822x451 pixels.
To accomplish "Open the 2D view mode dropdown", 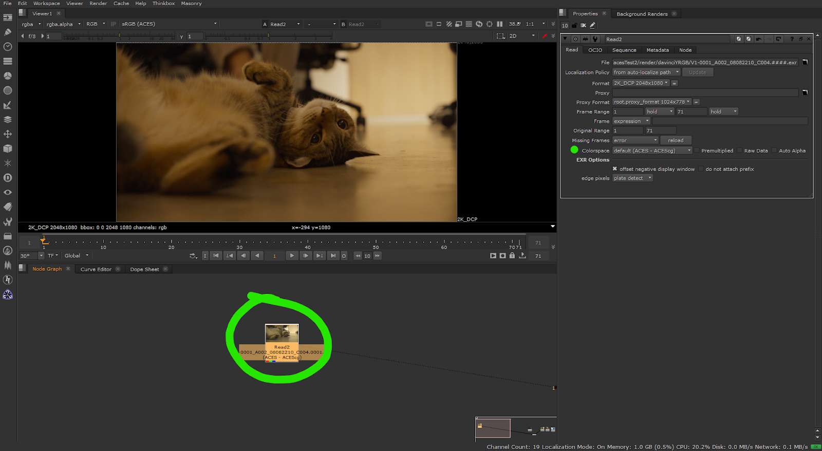I will [x=522, y=36].
